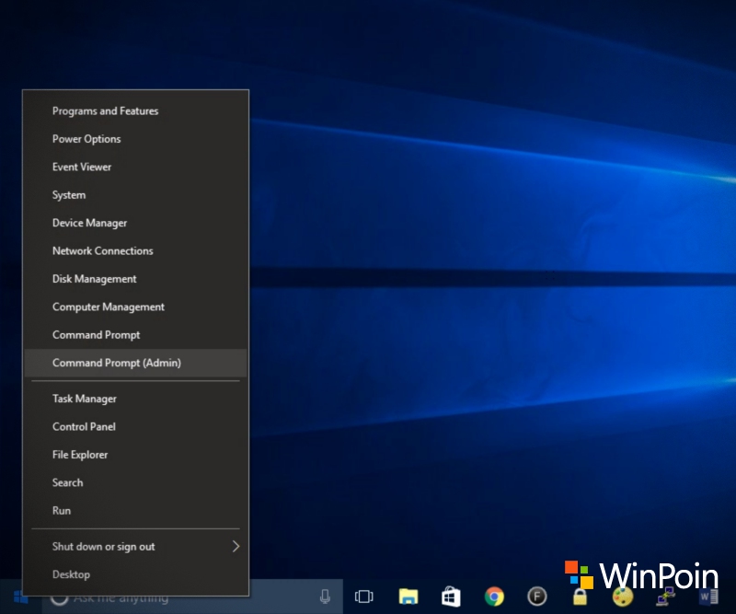Viewport: 736px width, 614px height.
Task: Select Command Prompt (Admin)
Action: (x=116, y=363)
